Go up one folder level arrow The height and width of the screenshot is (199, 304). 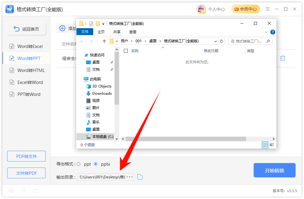tap(104, 41)
